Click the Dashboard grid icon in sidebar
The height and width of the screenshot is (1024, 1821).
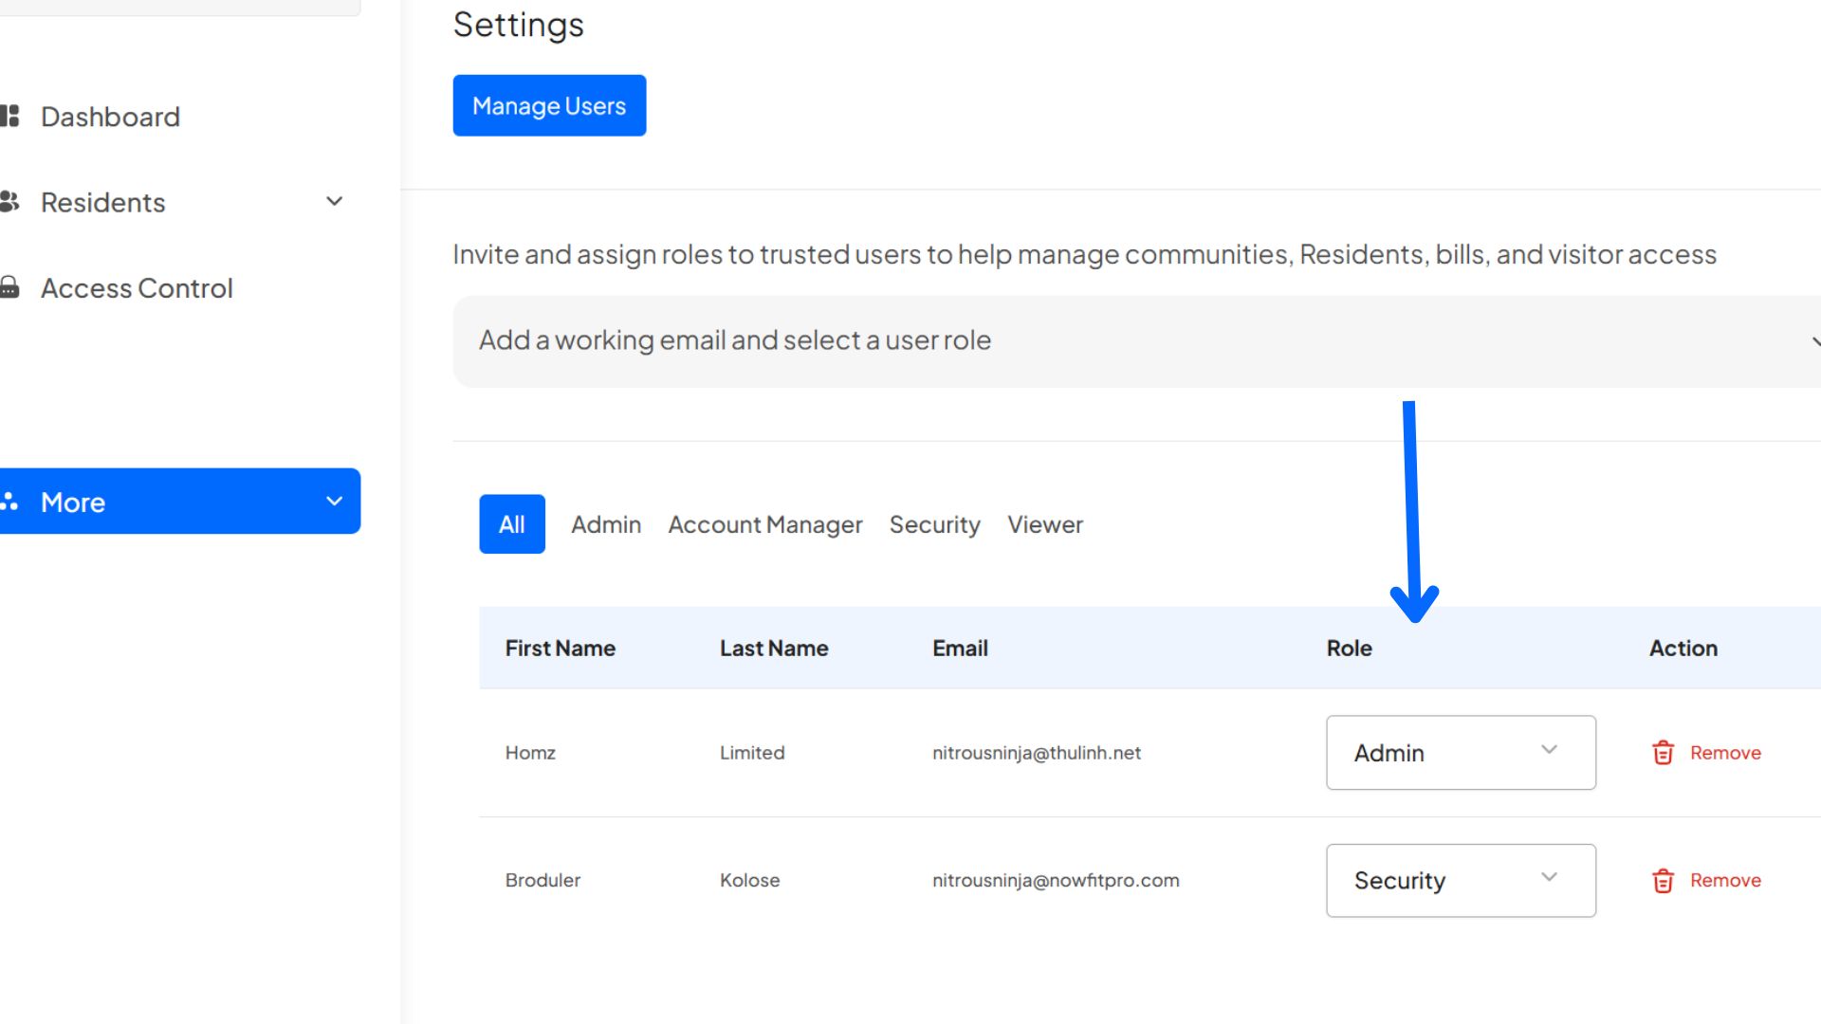[x=10, y=116]
